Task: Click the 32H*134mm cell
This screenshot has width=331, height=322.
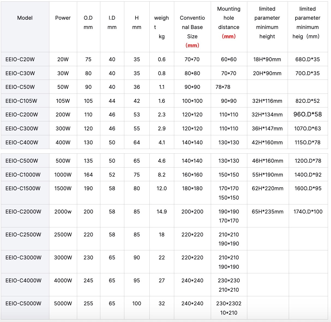Action: pos(267,115)
